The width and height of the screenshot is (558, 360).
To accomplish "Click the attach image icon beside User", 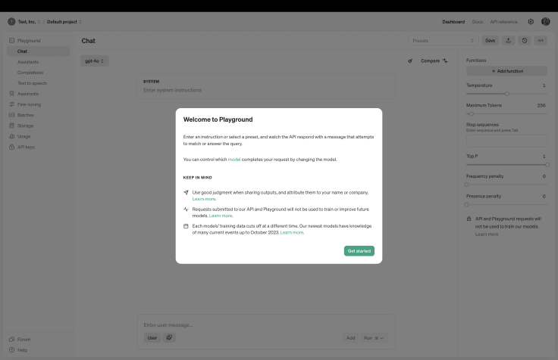I will [x=169, y=337].
